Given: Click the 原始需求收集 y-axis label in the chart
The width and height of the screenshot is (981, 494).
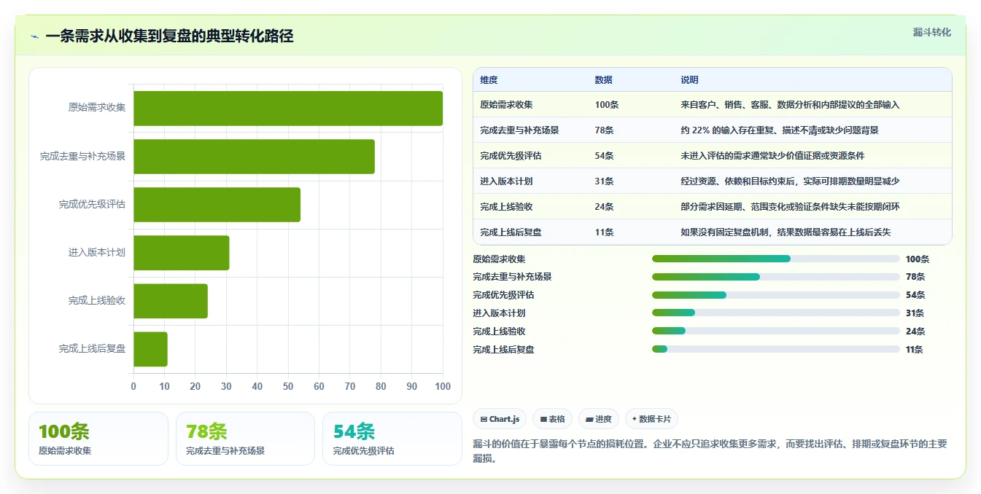Looking at the screenshot, I should [97, 108].
